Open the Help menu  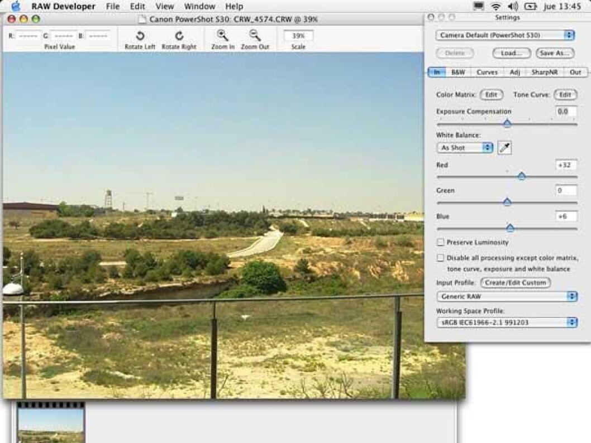pyautogui.click(x=234, y=6)
